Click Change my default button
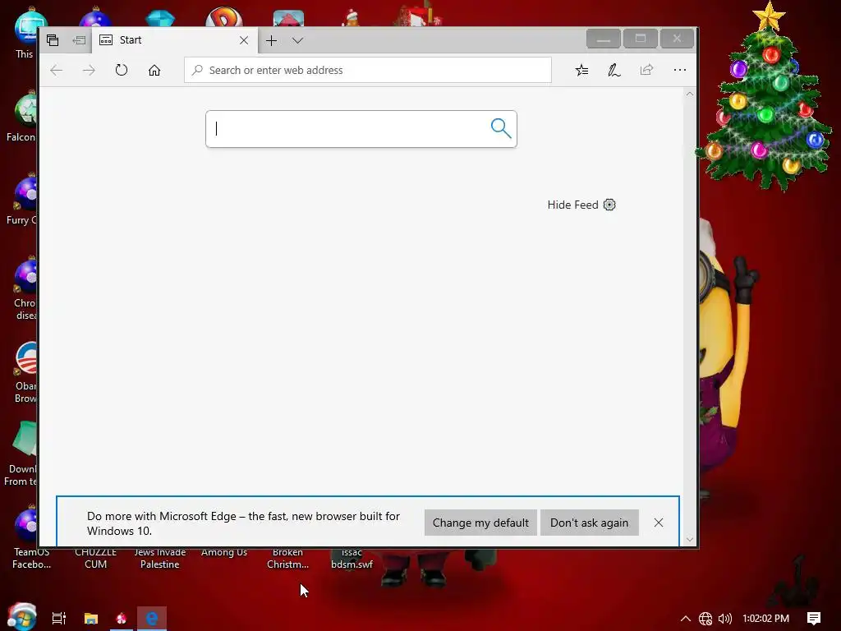Viewport: 841px width, 631px height. tap(480, 523)
